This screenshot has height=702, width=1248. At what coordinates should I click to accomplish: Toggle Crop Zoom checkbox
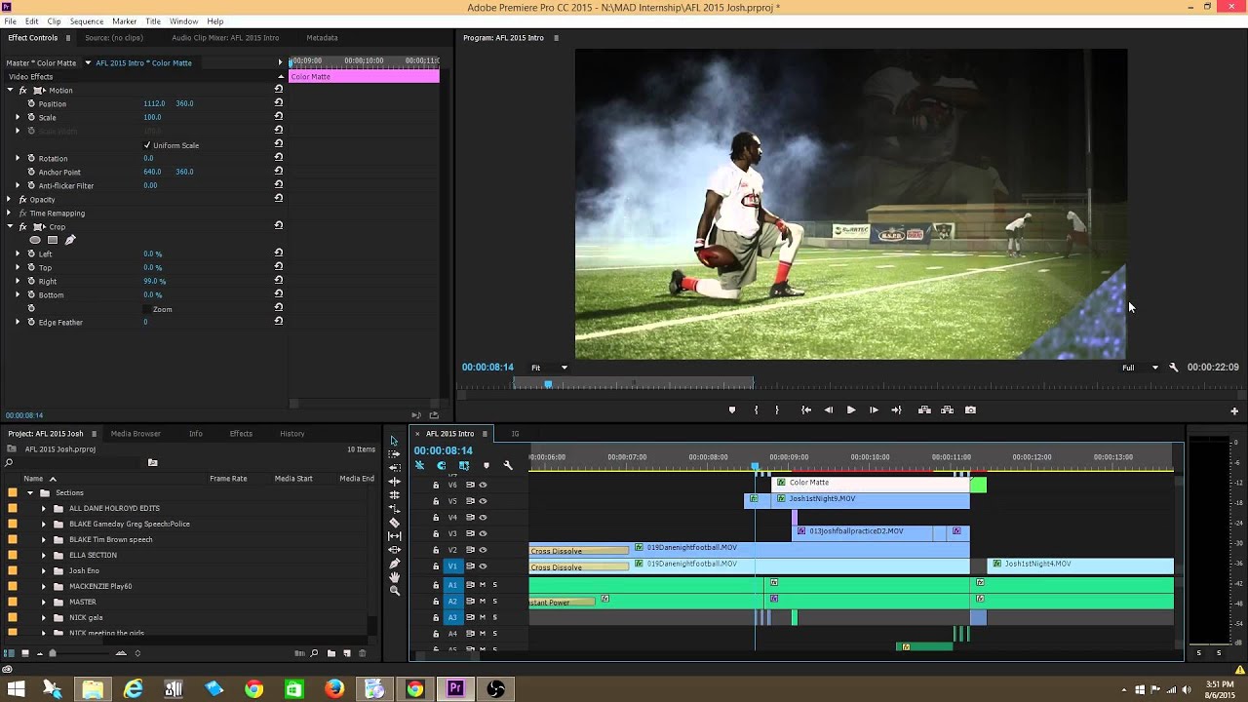[x=147, y=309]
